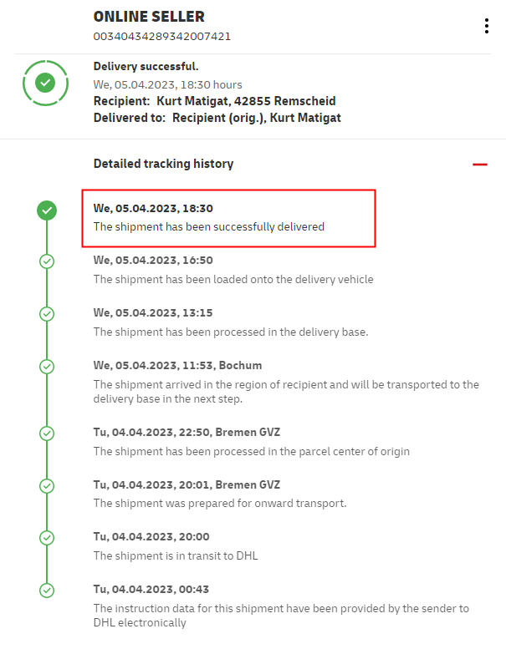
Task: Click the checkmark beside the Bochum entry
Action: tap(47, 366)
